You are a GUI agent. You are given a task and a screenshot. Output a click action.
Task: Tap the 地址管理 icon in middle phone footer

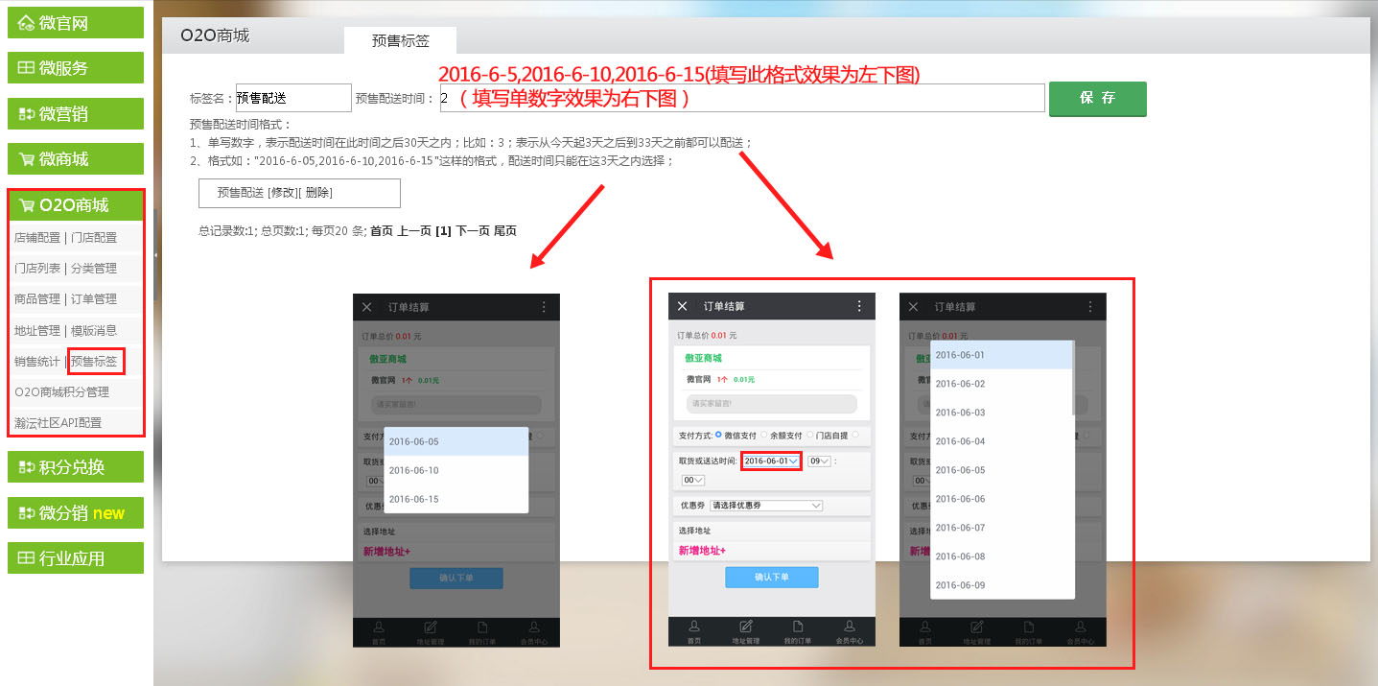[x=746, y=627]
